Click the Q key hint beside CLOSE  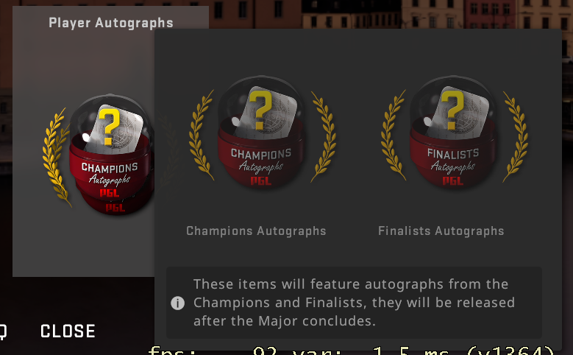(3, 332)
